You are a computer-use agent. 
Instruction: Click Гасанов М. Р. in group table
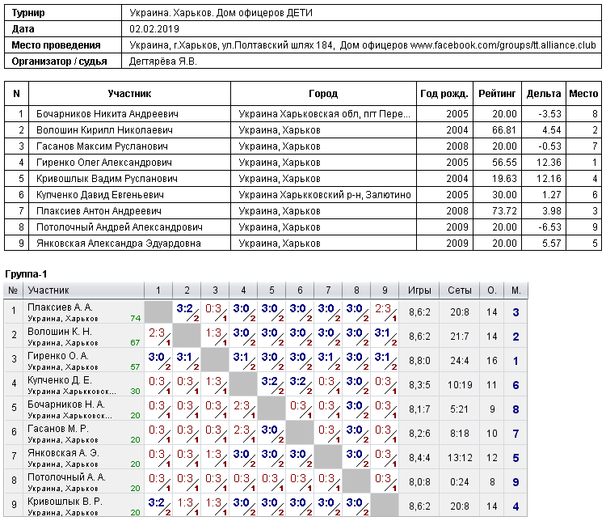[x=58, y=429]
